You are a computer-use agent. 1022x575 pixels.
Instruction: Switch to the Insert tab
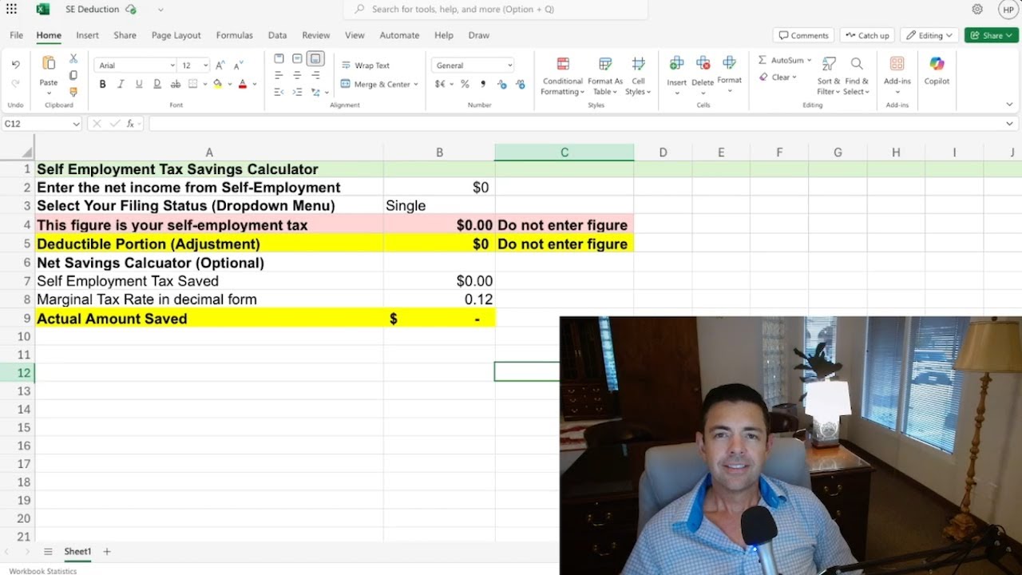coord(87,35)
